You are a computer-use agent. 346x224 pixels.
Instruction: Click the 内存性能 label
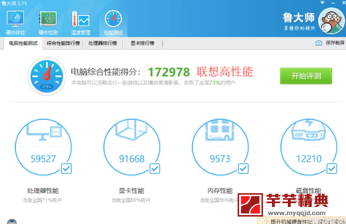click(x=220, y=191)
